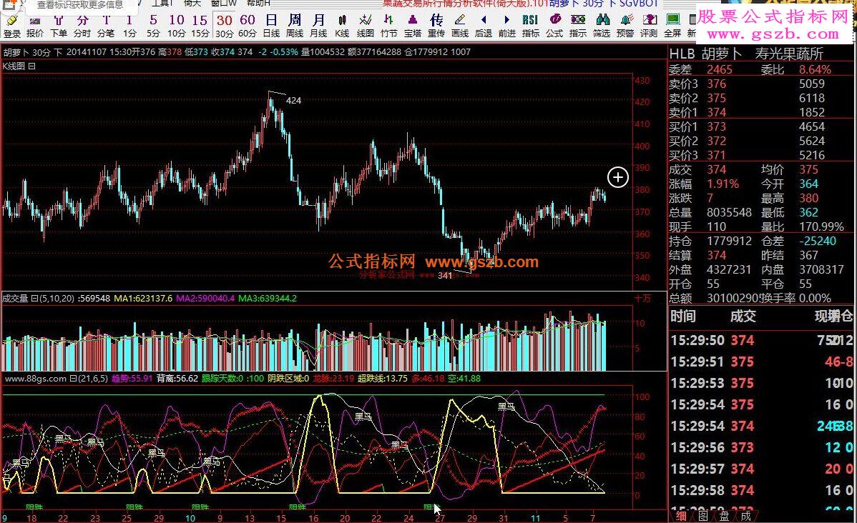Open the 预警 alert settings

625,26
